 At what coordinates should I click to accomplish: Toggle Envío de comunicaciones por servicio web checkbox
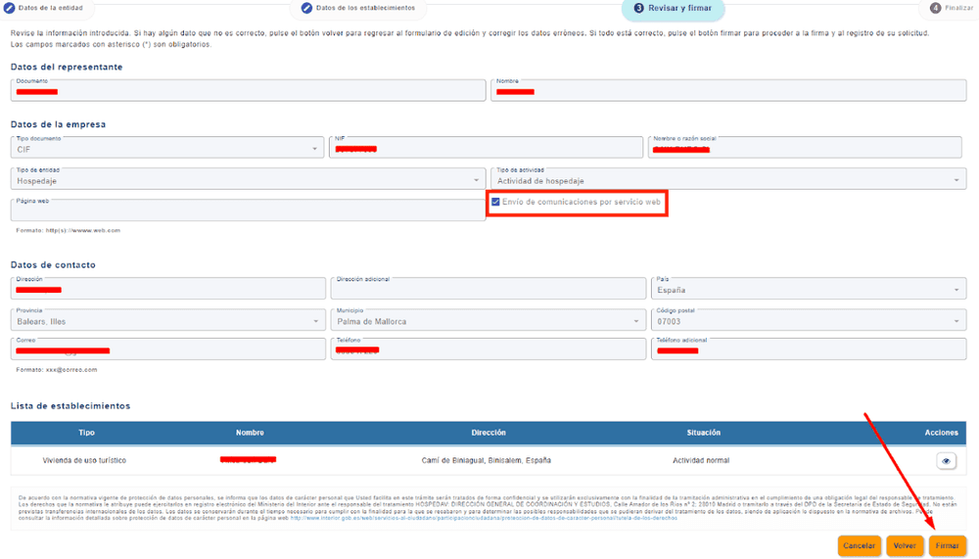(x=495, y=203)
